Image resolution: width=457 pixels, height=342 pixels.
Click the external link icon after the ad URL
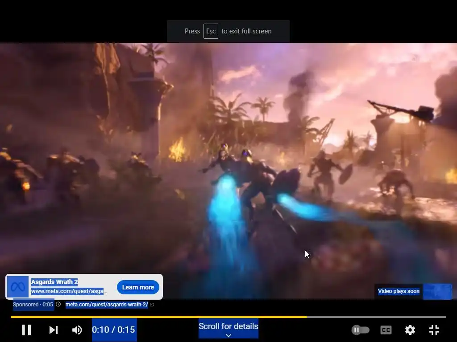click(152, 305)
